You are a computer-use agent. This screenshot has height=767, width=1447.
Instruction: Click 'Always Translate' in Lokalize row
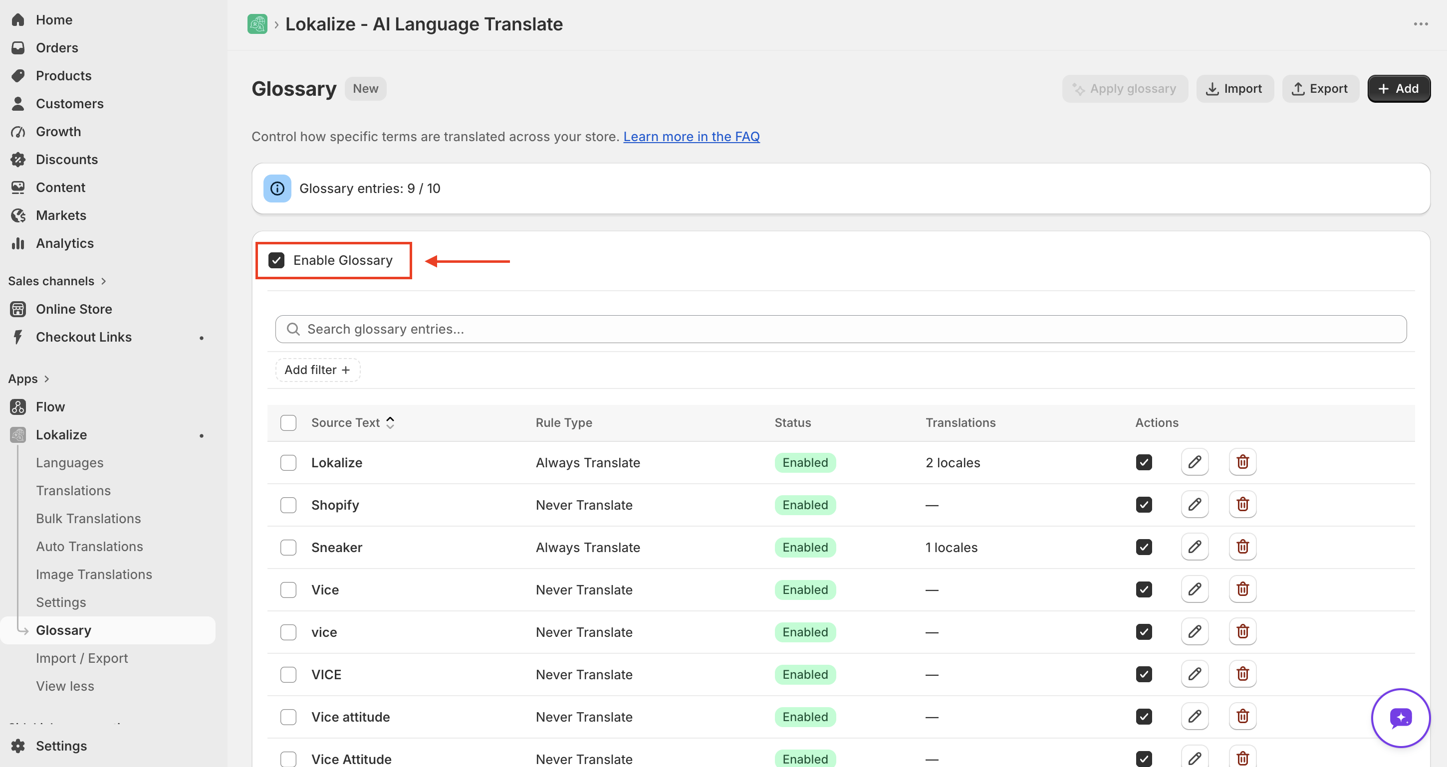[x=588, y=463]
